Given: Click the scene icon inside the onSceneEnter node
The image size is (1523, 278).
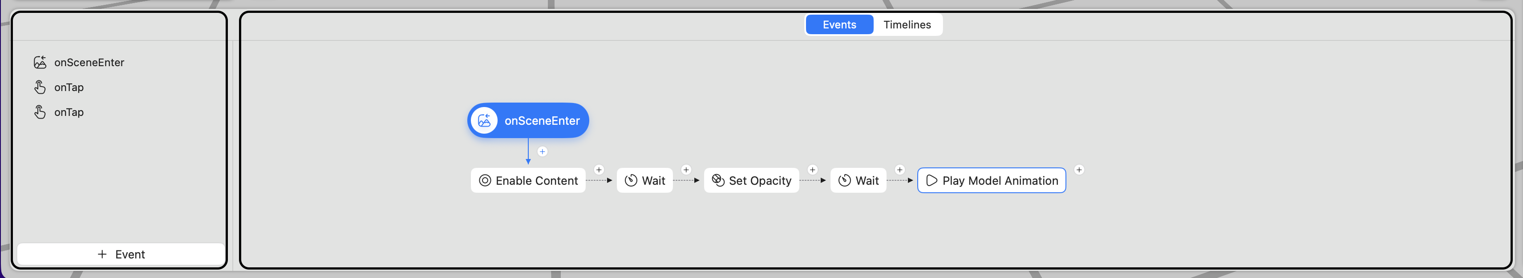Looking at the screenshot, I should click(484, 121).
